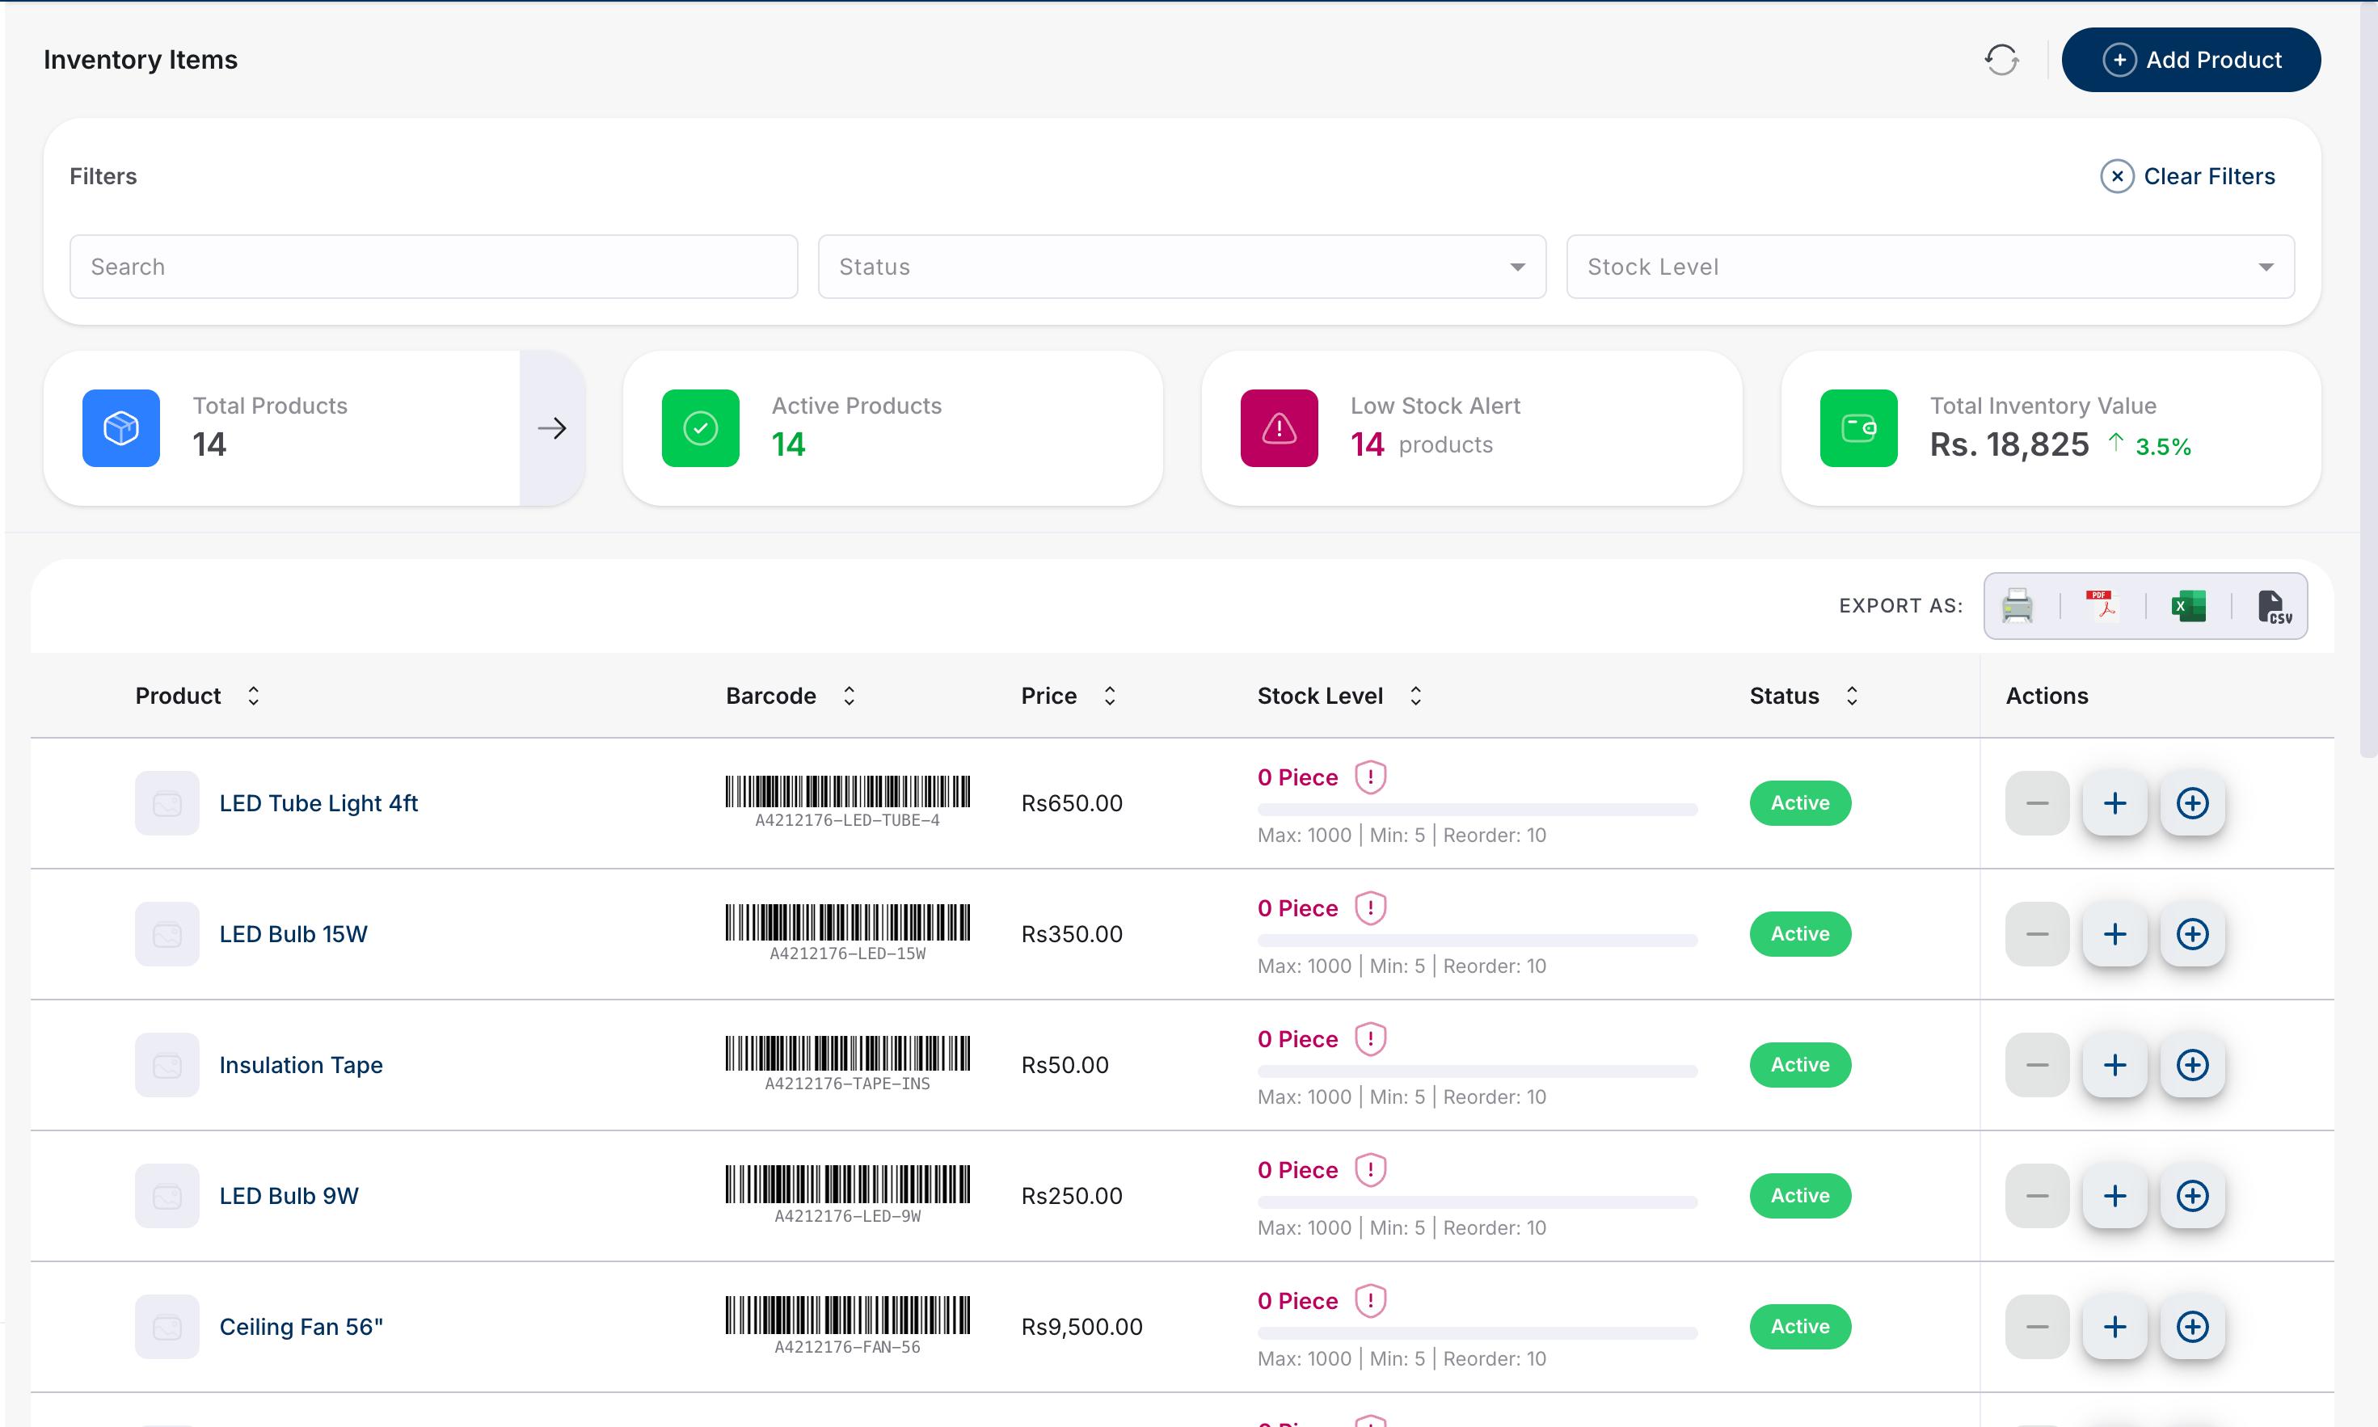Increase stock for LED Bulb 15W
This screenshot has height=1427, width=2378.
pyautogui.click(x=2114, y=934)
